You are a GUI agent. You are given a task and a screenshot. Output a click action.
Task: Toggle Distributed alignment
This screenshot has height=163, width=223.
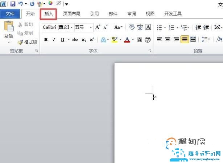[193, 39]
